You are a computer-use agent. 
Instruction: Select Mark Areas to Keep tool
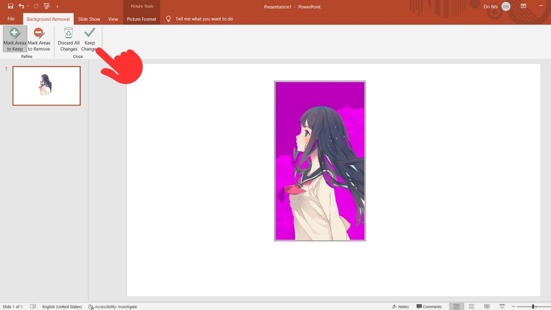pos(15,39)
